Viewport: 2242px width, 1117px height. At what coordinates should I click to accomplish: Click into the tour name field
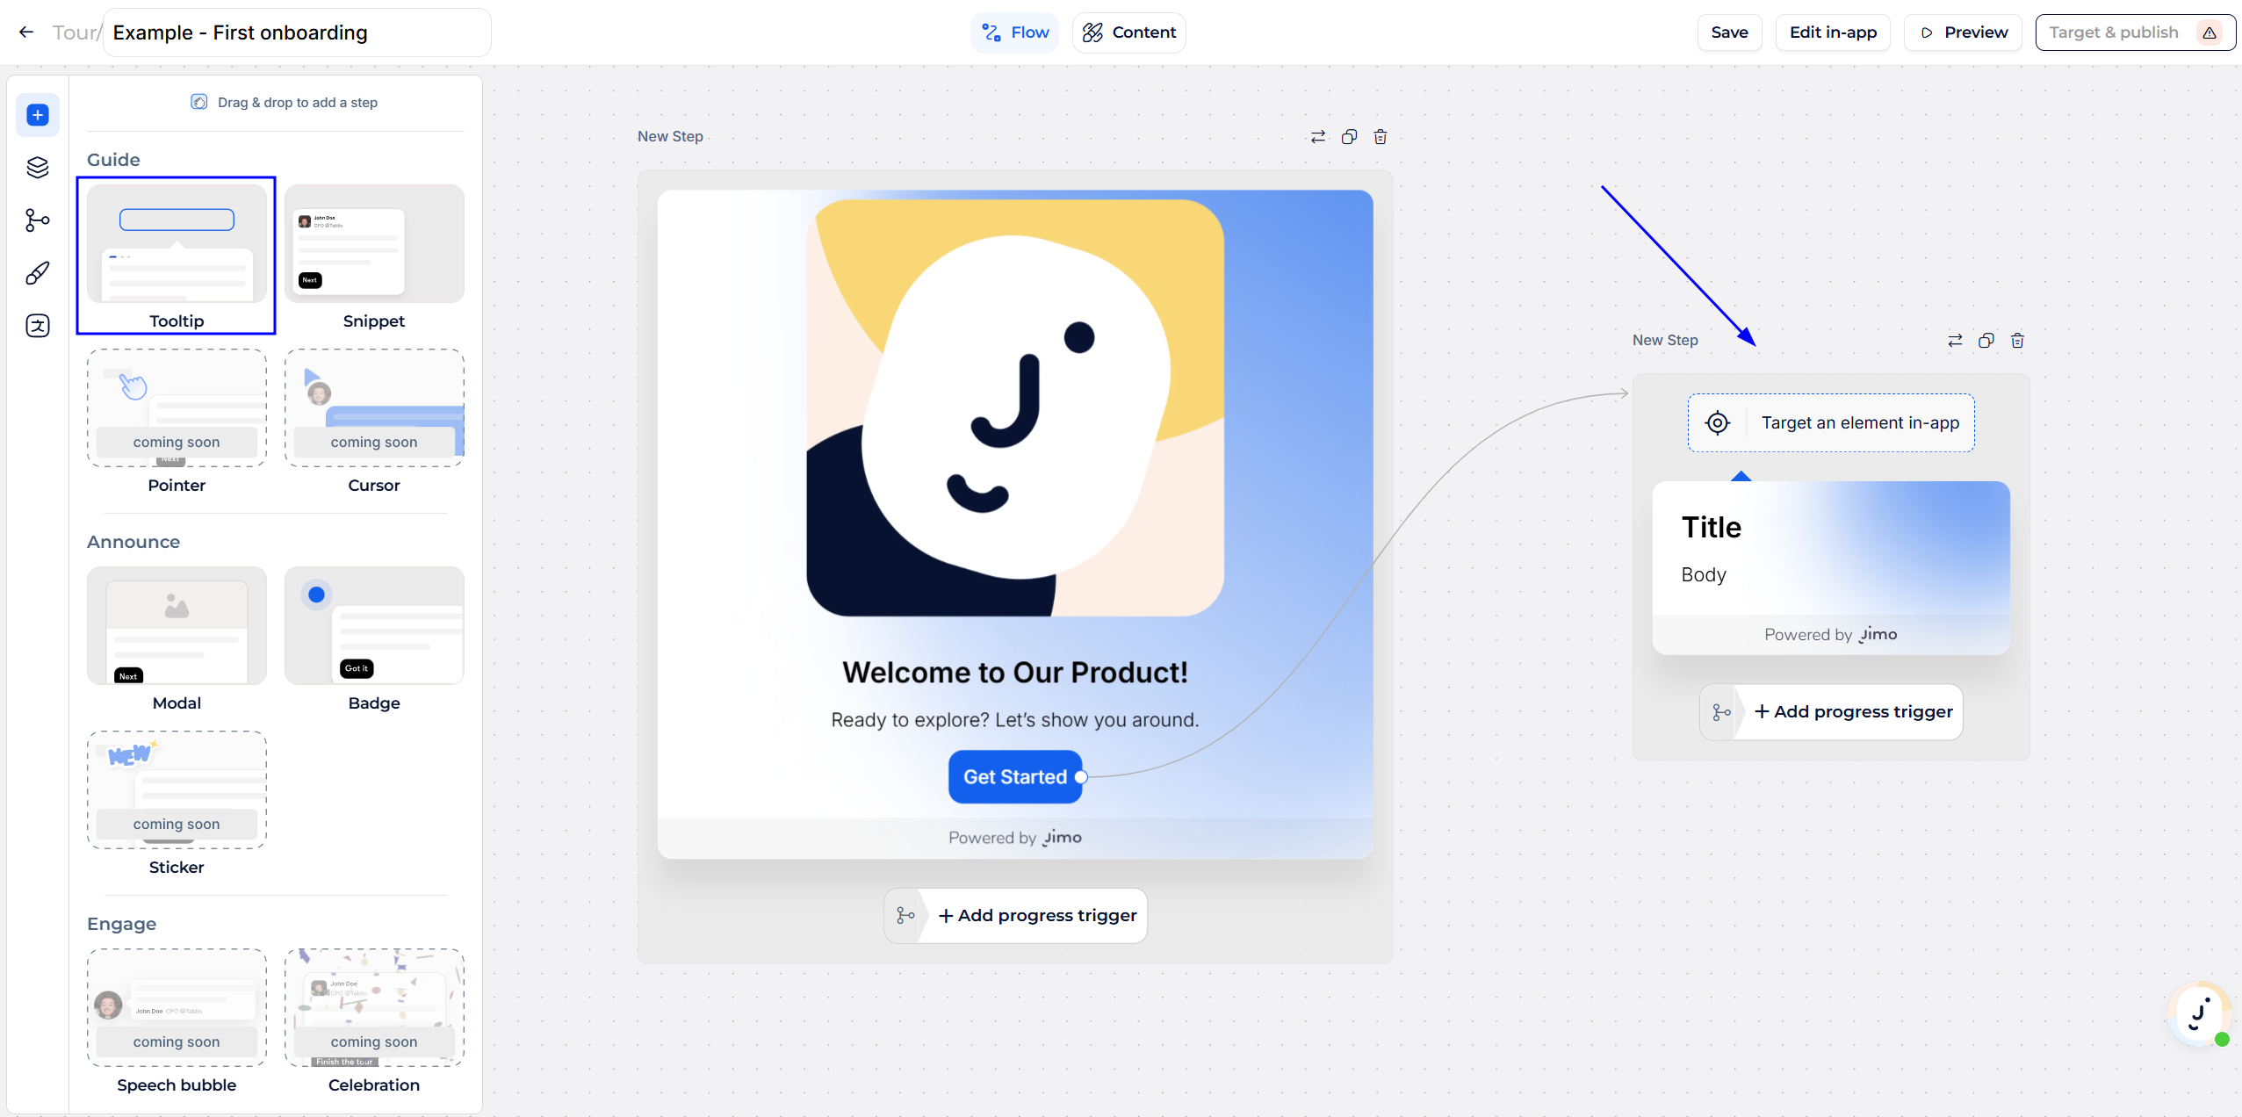tap(297, 32)
